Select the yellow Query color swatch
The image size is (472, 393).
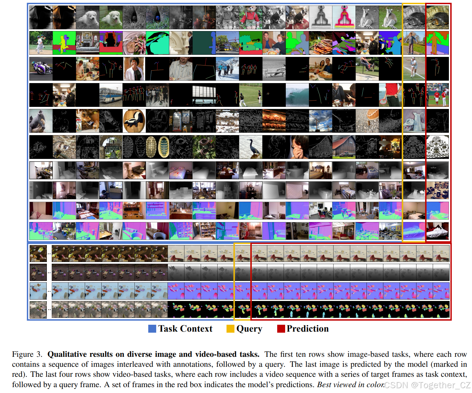(230, 329)
